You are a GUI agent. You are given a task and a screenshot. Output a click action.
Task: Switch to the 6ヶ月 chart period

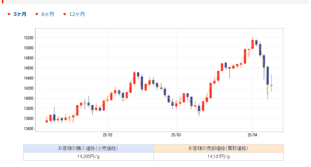47,14
